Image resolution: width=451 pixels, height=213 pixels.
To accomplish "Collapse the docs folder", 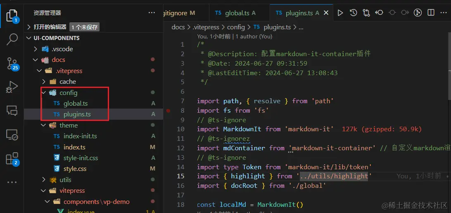I will point(36,60).
